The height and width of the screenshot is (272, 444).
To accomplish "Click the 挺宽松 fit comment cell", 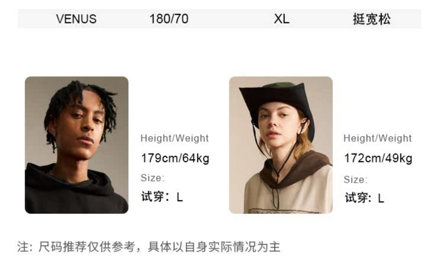I will pos(372,19).
